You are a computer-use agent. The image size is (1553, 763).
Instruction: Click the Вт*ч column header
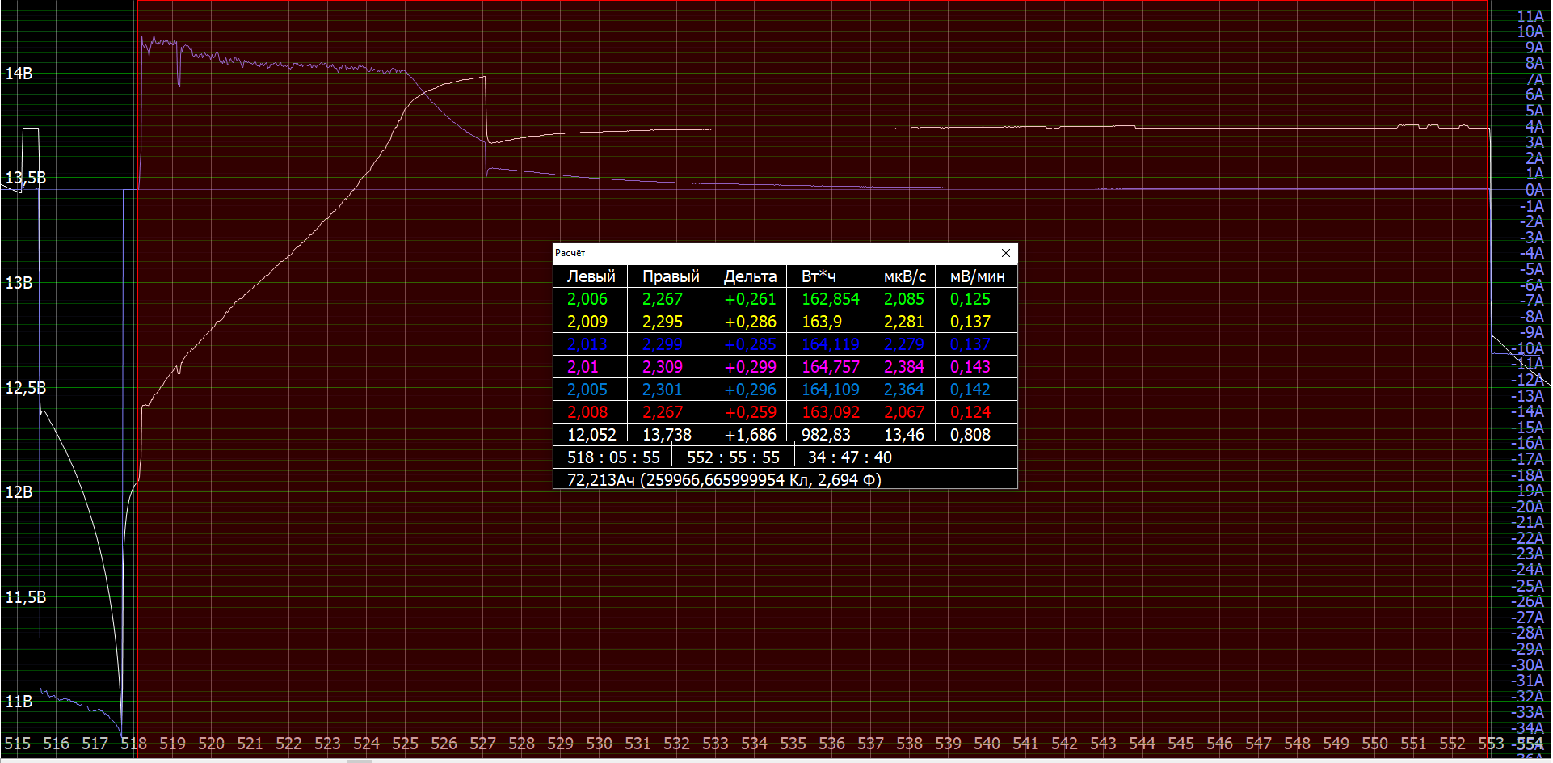[819, 276]
